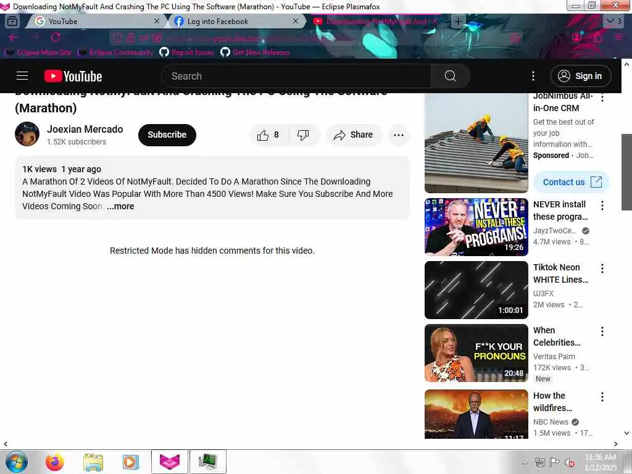Click Sign in button

click(580, 76)
